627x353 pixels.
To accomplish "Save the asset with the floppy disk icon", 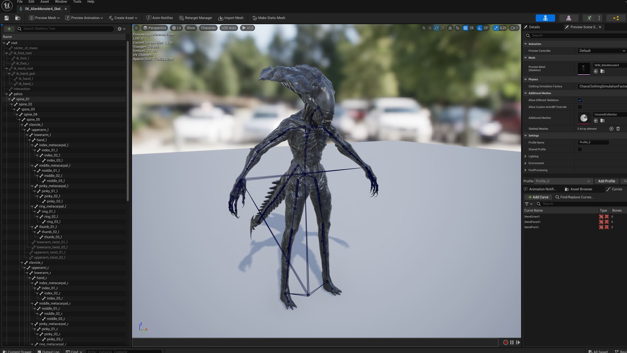I will (7, 18).
